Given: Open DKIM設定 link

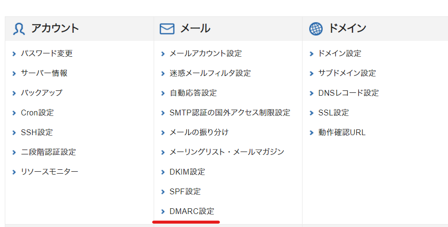Looking at the screenshot, I should pyautogui.click(x=187, y=172).
